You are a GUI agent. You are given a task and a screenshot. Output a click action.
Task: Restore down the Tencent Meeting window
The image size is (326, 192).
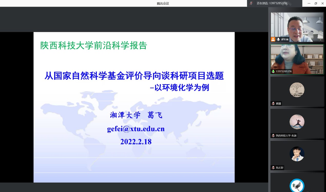(x=316, y=3)
